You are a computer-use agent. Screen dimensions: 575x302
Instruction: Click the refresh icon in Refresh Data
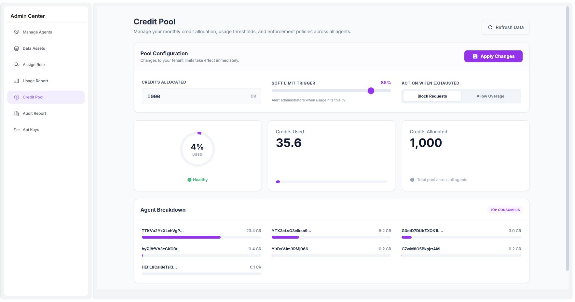[490, 27]
